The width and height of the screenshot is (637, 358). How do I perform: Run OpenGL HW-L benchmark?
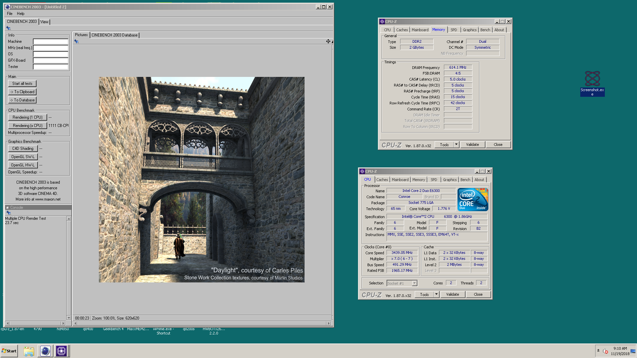click(23, 165)
